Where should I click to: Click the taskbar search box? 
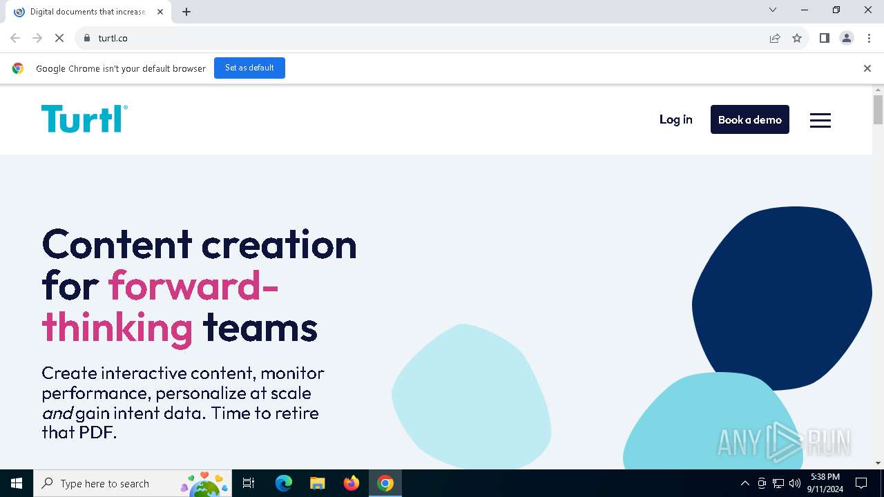(133, 483)
